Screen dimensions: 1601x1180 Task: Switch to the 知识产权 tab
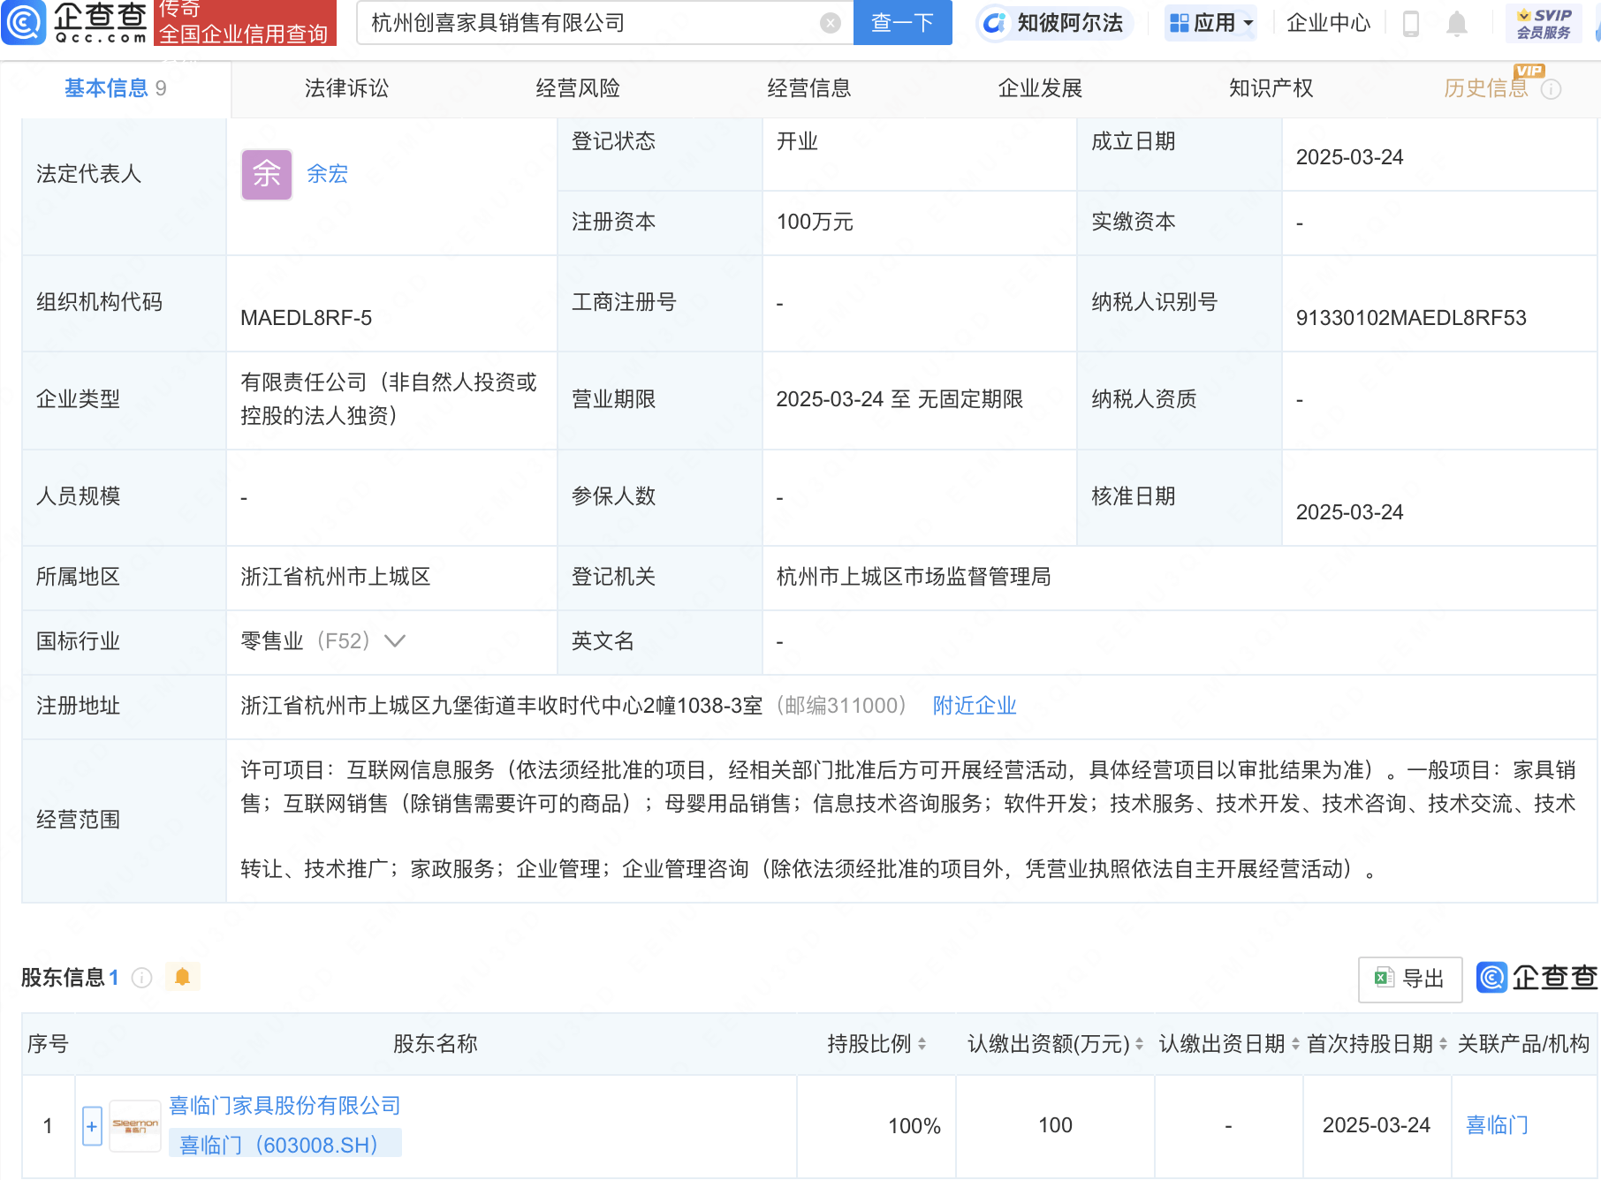(1271, 88)
